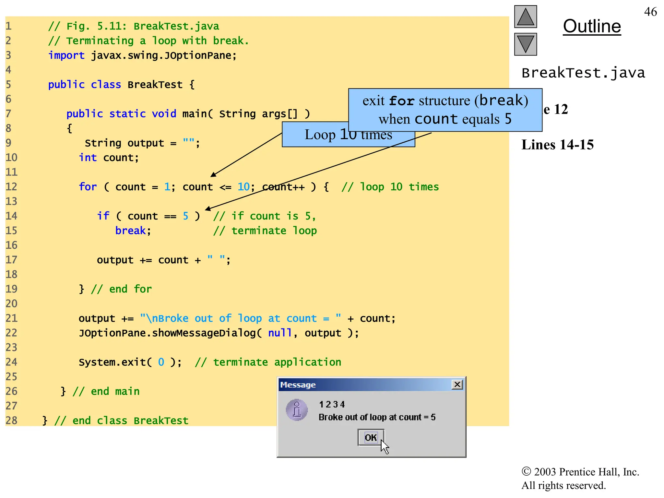Click '// end class BreakTest' comment
The image size is (664, 498).
coord(122,421)
